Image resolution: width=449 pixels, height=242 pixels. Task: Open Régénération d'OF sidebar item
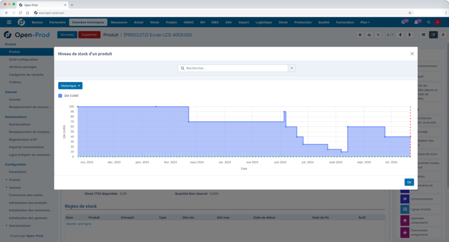[x=23, y=139]
